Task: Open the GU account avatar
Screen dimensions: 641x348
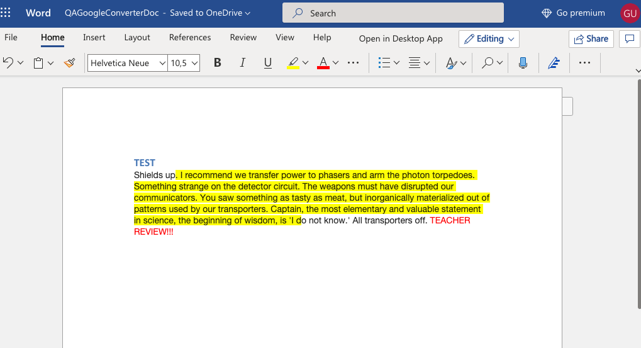Action: pos(630,13)
